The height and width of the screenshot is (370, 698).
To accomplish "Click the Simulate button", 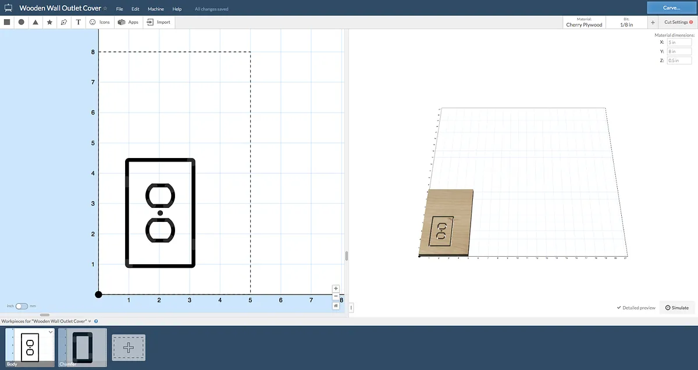I will point(677,308).
